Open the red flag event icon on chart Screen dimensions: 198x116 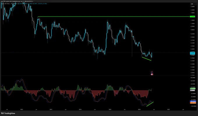(152, 74)
